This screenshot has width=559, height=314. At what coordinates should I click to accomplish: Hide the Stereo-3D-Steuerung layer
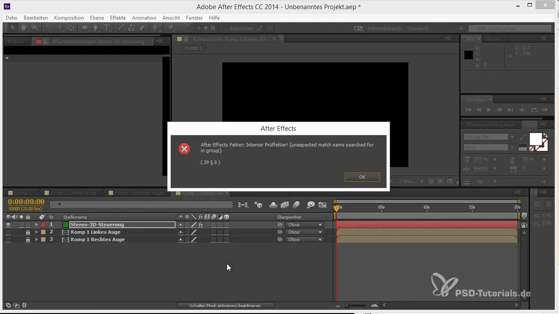pos(8,225)
